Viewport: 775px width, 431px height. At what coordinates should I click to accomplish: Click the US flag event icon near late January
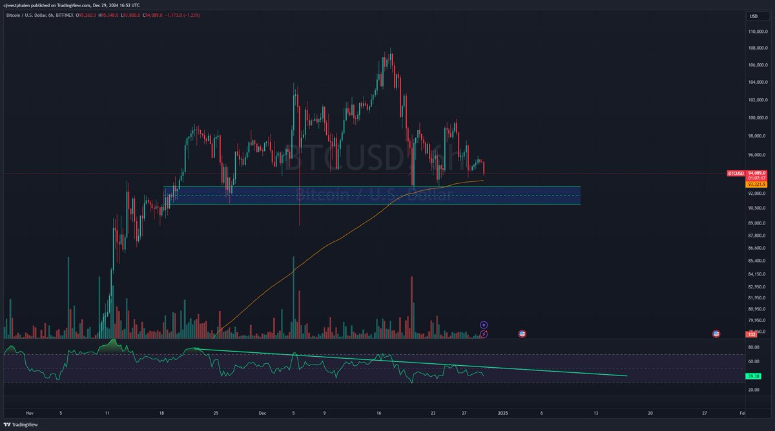pos(716,334)
